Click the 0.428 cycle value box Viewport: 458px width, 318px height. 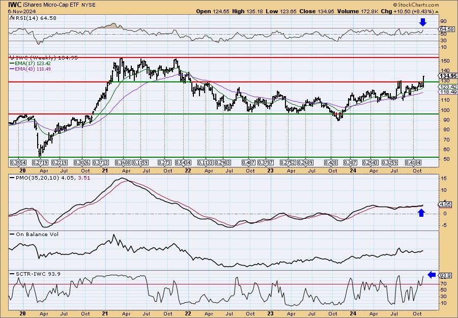coord(331,162)
